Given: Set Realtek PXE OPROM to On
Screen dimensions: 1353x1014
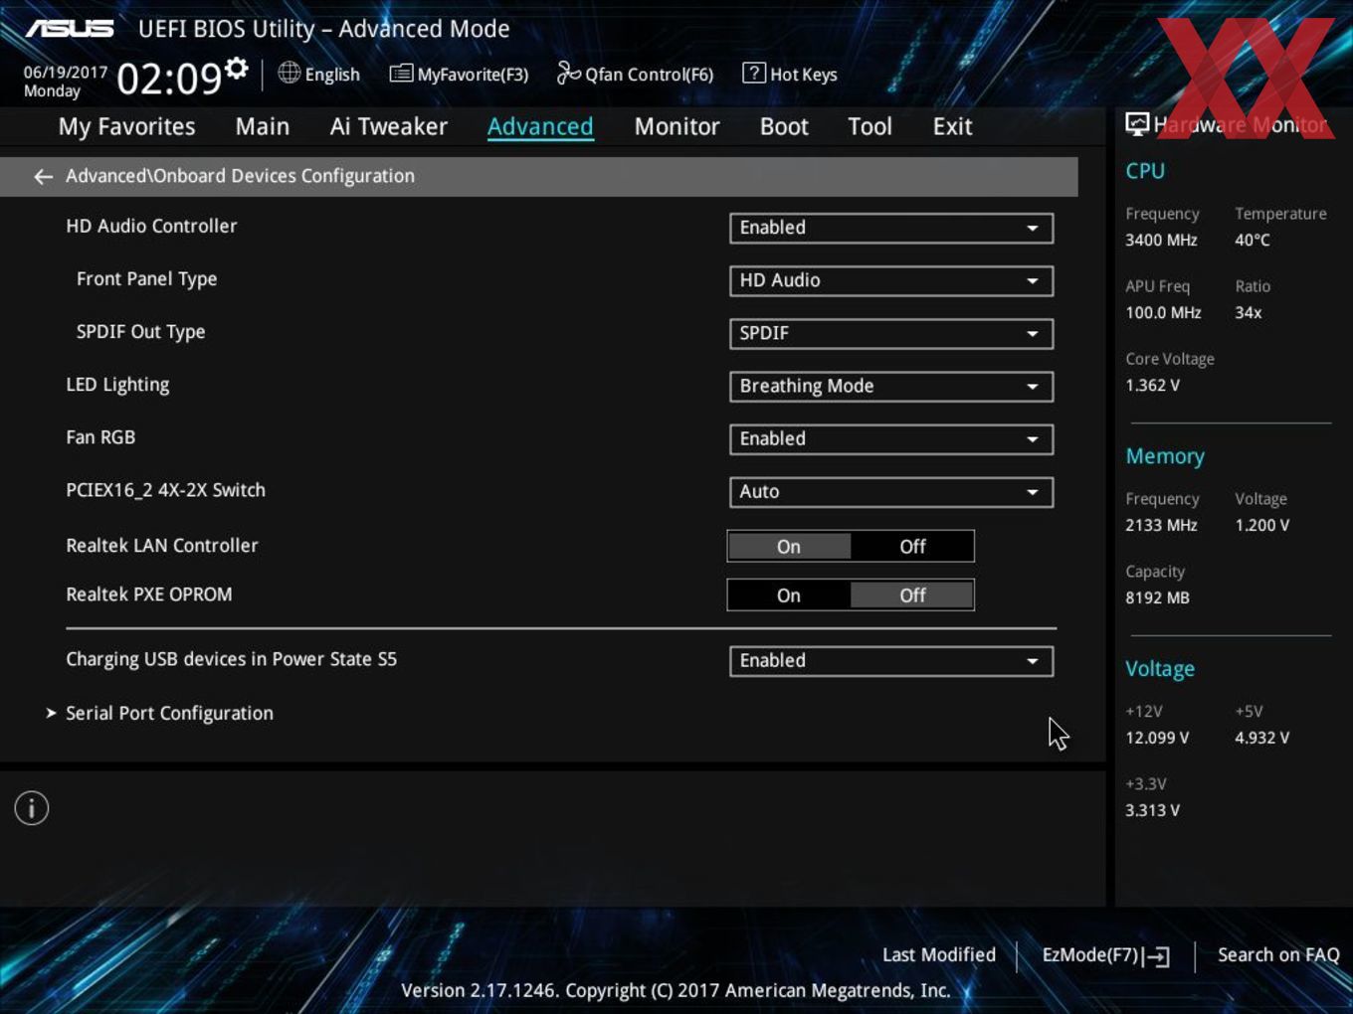Looking at the screenshot, I should (789, 595).
